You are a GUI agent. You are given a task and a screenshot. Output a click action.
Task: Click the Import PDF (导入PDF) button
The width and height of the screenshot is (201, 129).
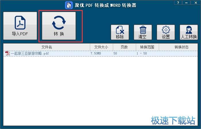(20, 26)
